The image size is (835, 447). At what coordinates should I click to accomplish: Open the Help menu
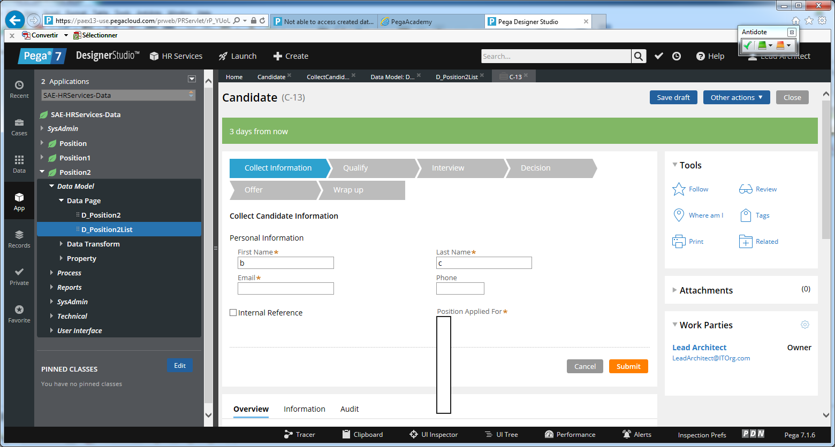[710, 56]
